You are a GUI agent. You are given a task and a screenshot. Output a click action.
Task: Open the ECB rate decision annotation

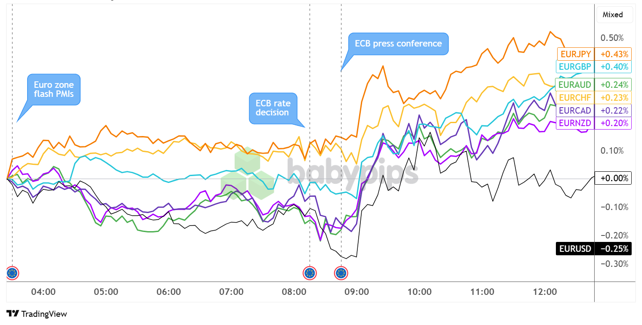click(x=273, y=108)
